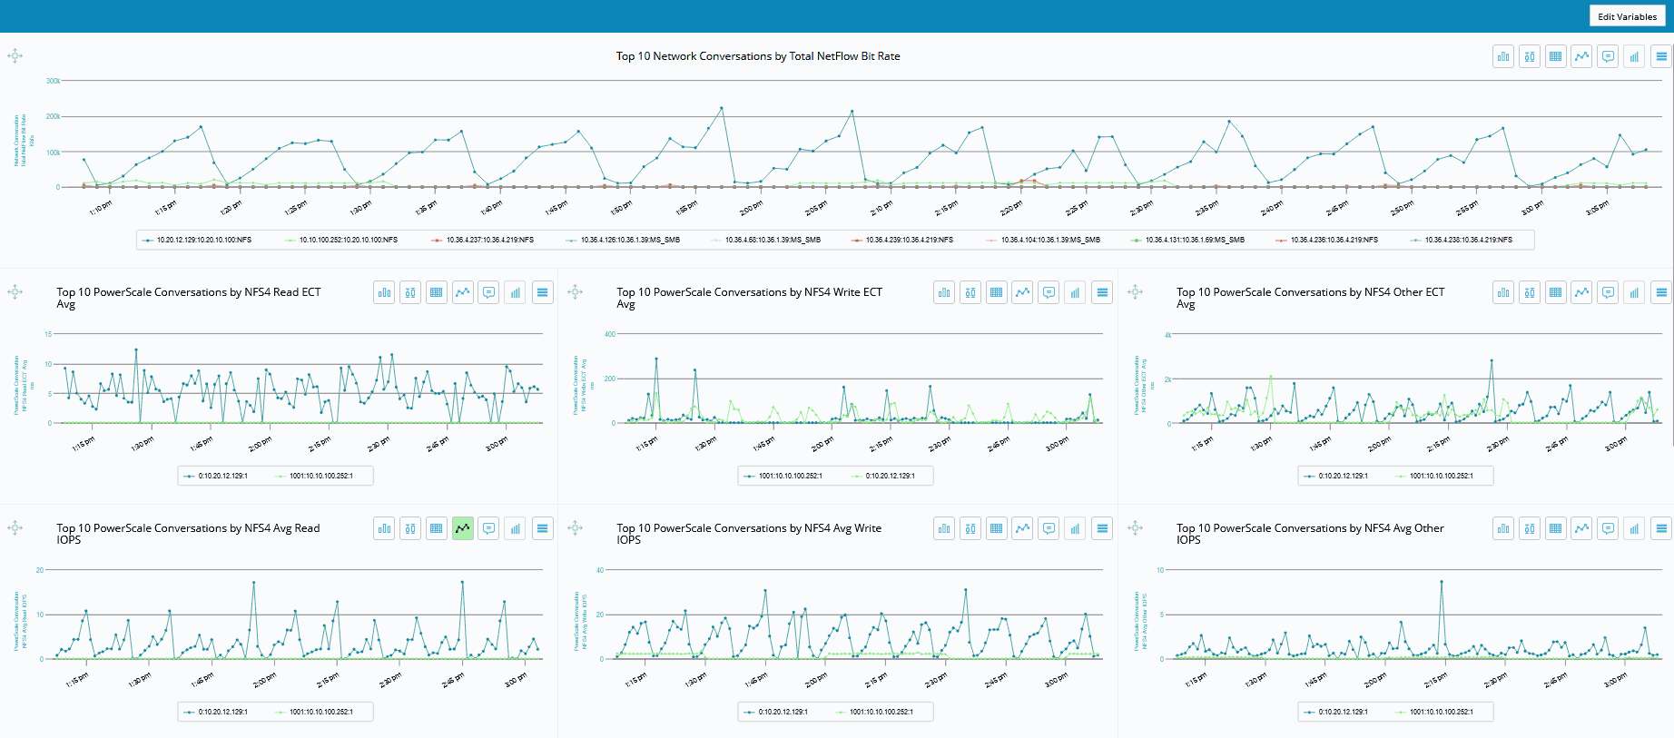The height and width of the screenshot is (738, 1674).
Task: Toggle 1001:10.10.100.252:1 legend in NFS4 Write ECT Avg
Action: pos(783,476)
